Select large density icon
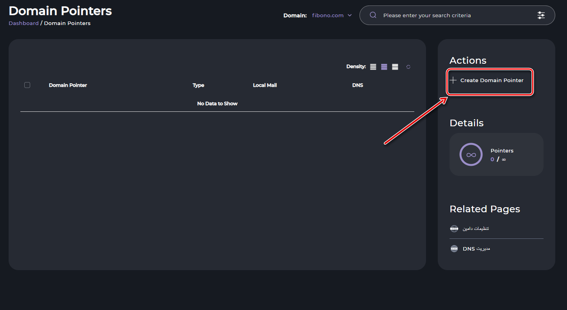The image size is (567, 310). (x=395, y=67)
